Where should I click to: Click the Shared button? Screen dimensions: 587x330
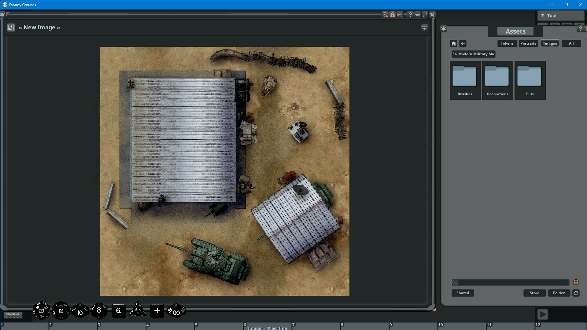pyautogui.click(x=463, y=293)
